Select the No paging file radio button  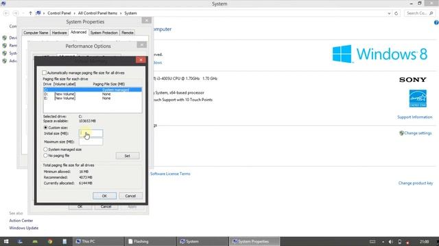45,155
